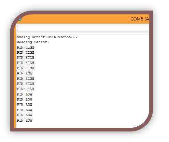
Task: Click the first PIN HIGH output line
Action: point(26,47)
